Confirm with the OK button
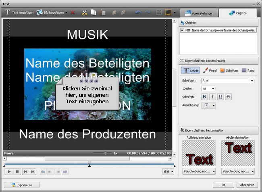 click(223, 185)
